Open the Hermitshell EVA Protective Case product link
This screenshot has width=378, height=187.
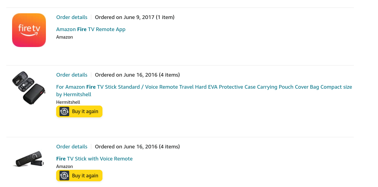[x=204, y=87]
